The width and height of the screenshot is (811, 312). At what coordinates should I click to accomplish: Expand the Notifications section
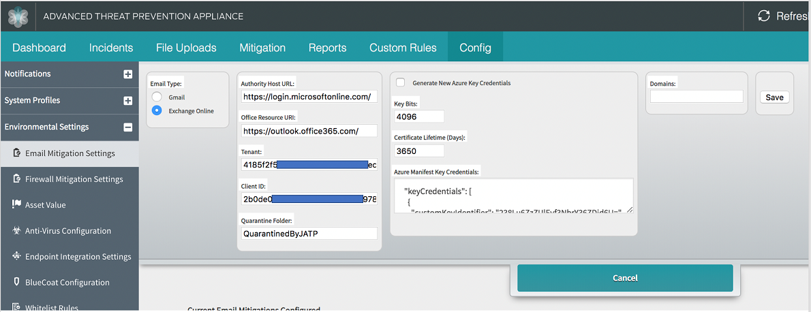(x=127, y=74)
